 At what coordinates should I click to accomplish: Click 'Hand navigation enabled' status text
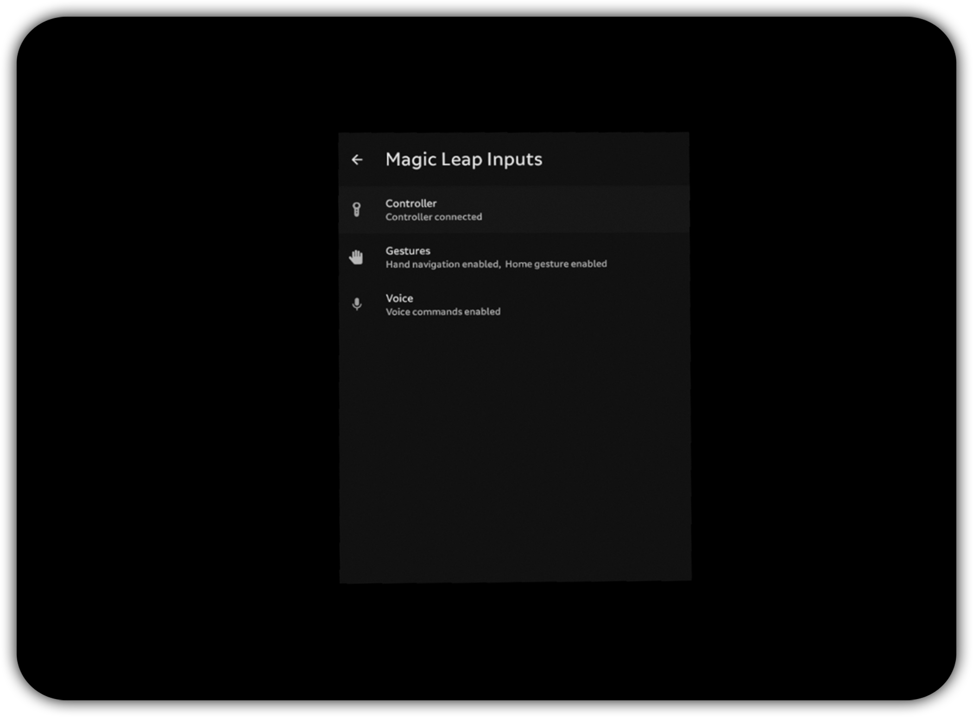[442, 264]
